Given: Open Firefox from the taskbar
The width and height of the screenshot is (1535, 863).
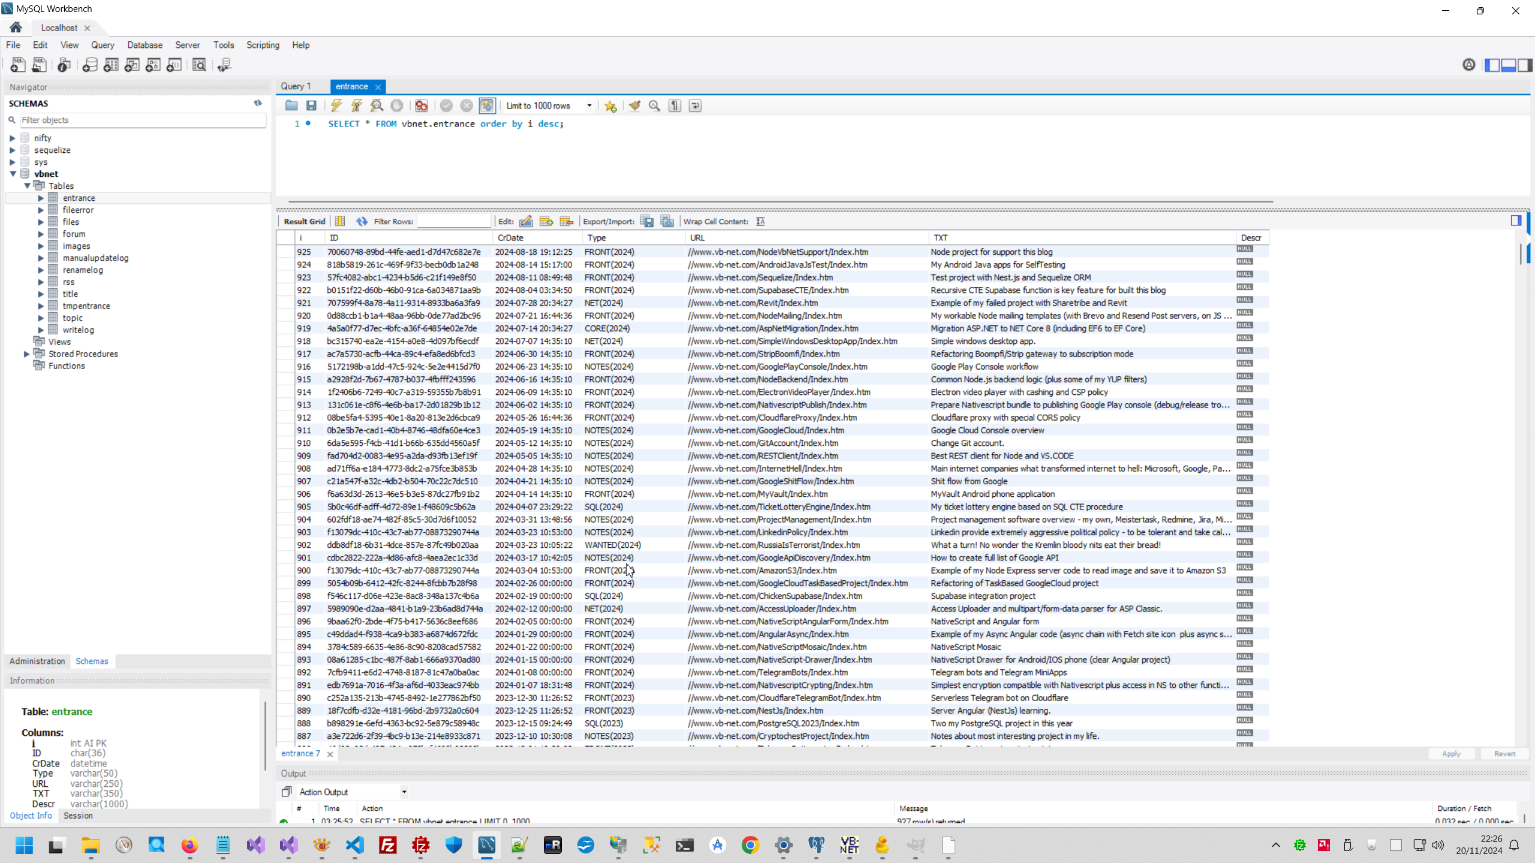Looking at the screenshot, I should pyautogui.click(x=189, y=846).
